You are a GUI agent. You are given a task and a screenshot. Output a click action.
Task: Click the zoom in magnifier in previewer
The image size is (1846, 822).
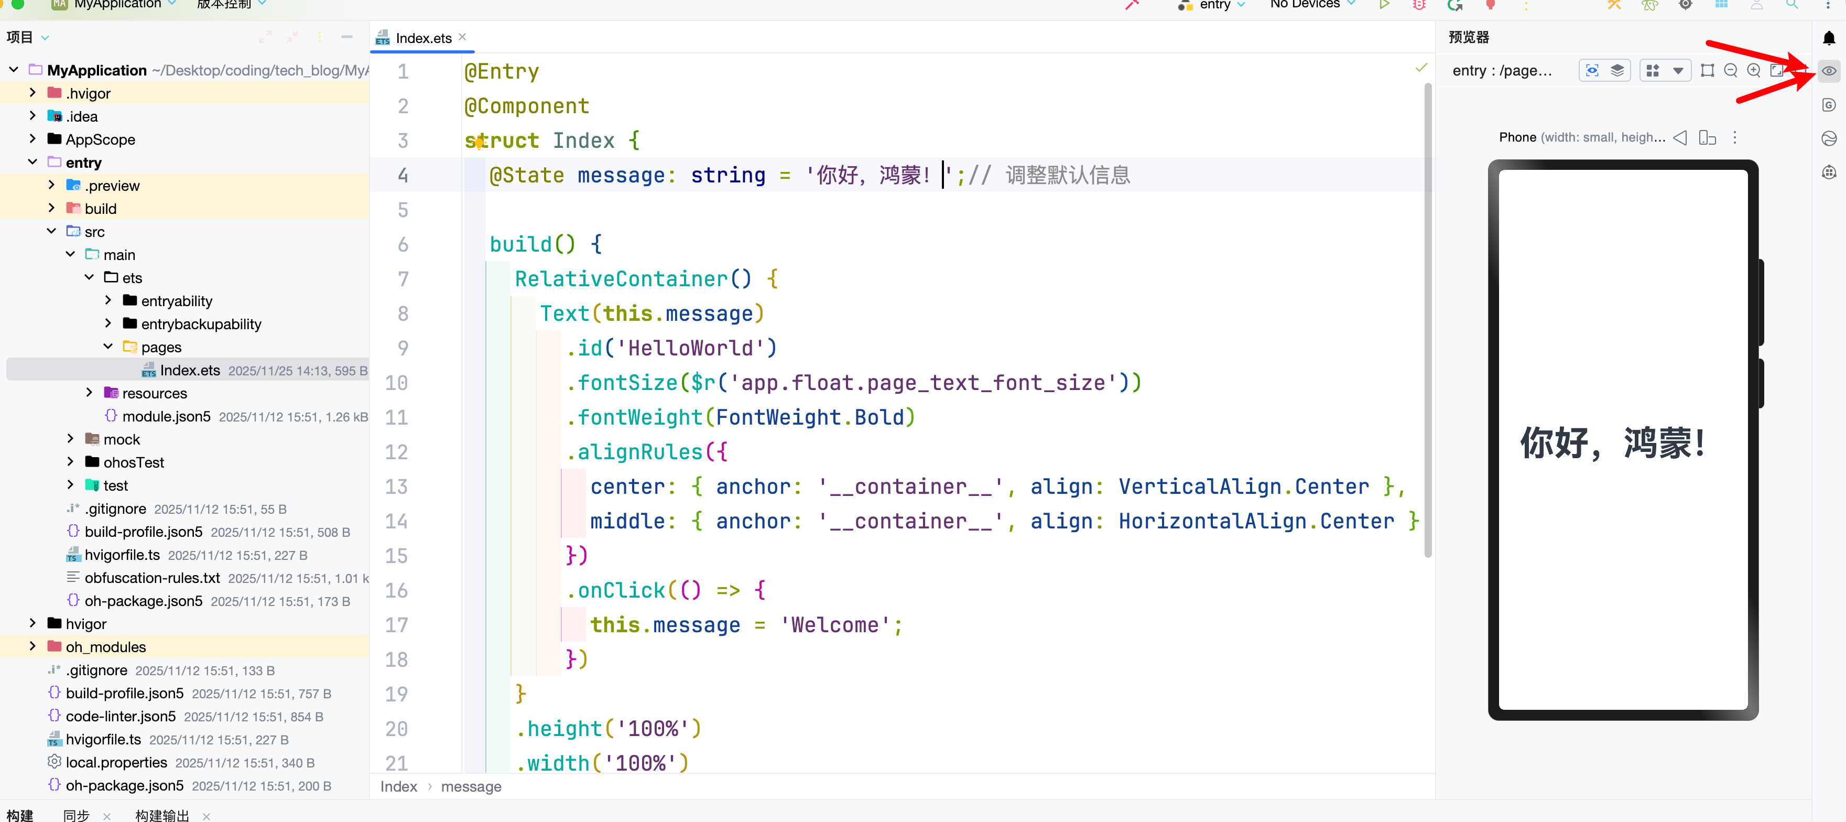click(1754, 70)
